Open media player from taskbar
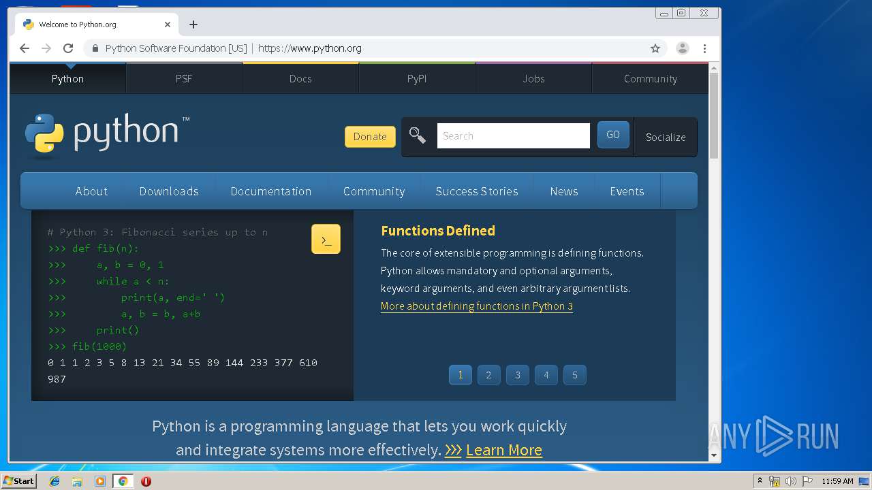Screen dimensions: 872x490 pos(100,481)
